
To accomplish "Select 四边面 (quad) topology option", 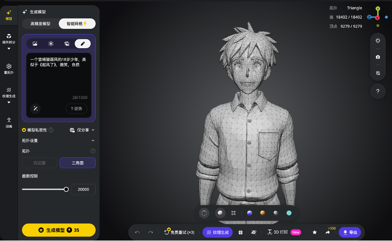I will pos(39,163).
